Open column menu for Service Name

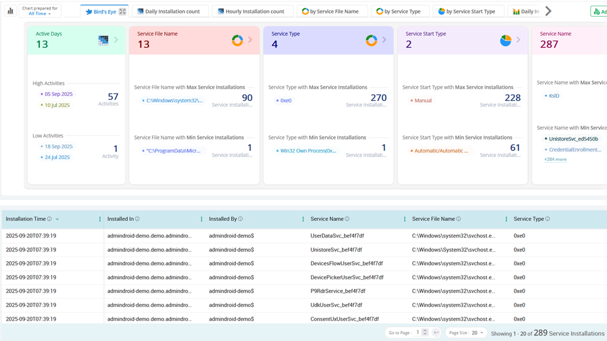coord(405,219)
